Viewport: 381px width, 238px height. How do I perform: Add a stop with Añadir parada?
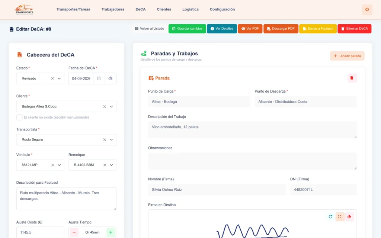347,56
